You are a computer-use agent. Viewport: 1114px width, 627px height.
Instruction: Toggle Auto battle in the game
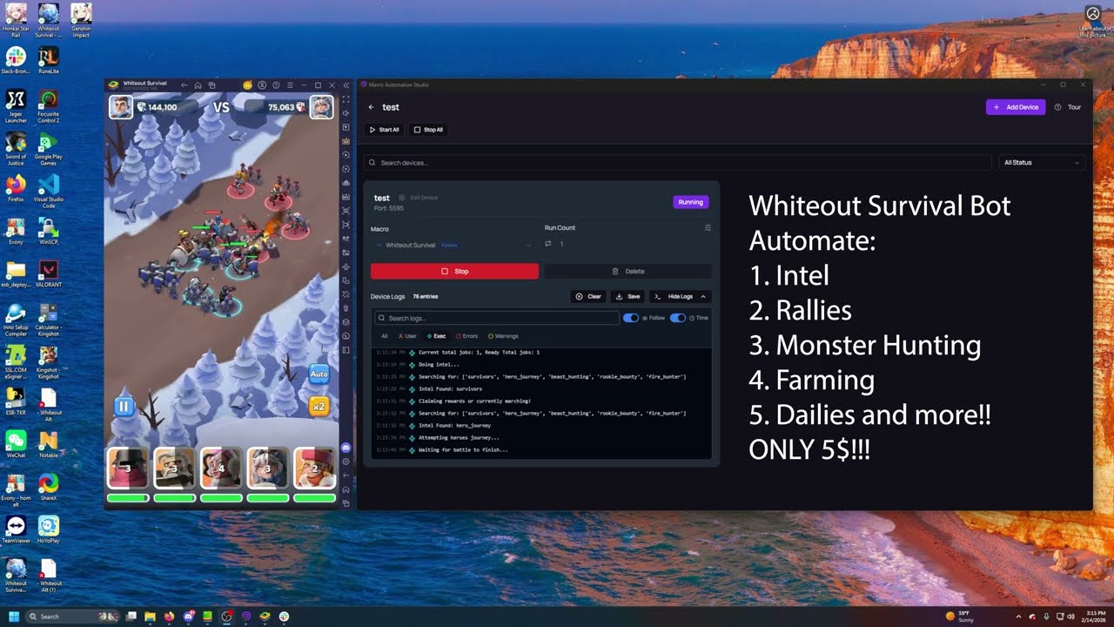[319, 374]
